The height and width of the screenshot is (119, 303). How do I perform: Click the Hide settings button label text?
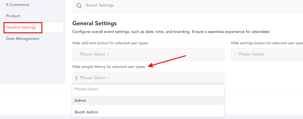point(267,43)
